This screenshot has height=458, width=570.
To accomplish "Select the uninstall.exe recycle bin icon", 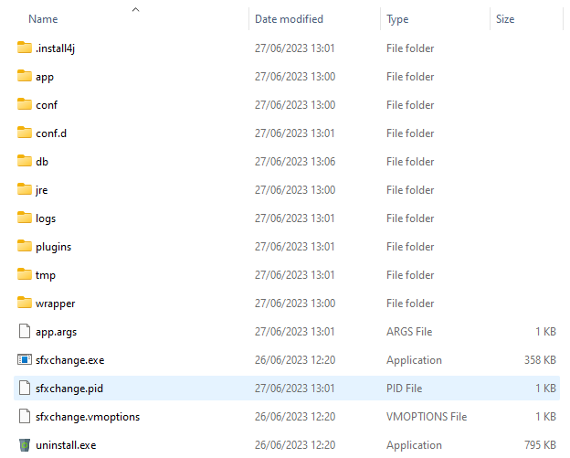I will (x=25, y=444).
